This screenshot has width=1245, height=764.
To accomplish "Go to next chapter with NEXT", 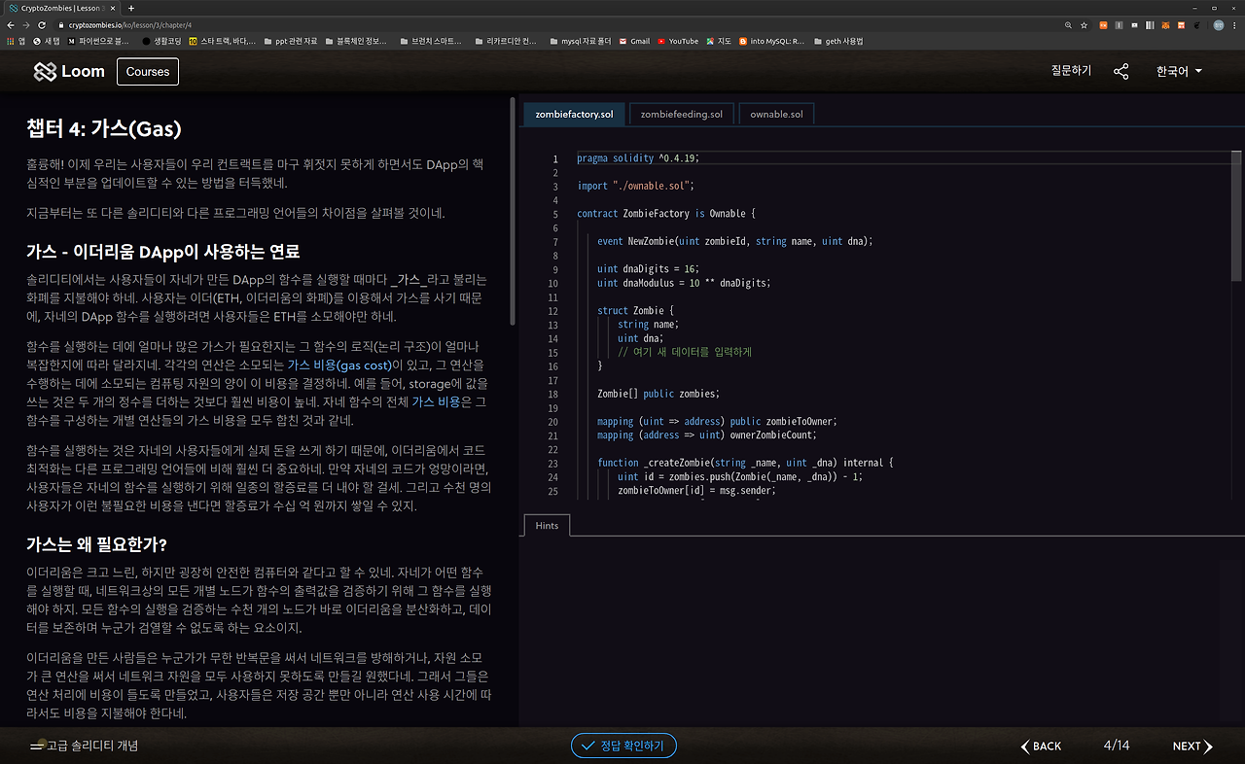I will [1192, 746].
